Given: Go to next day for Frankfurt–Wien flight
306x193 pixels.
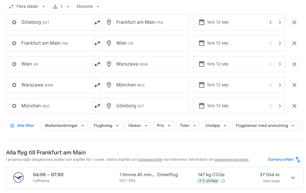Looking at the screenshot, I should click(x=280, y=43).
